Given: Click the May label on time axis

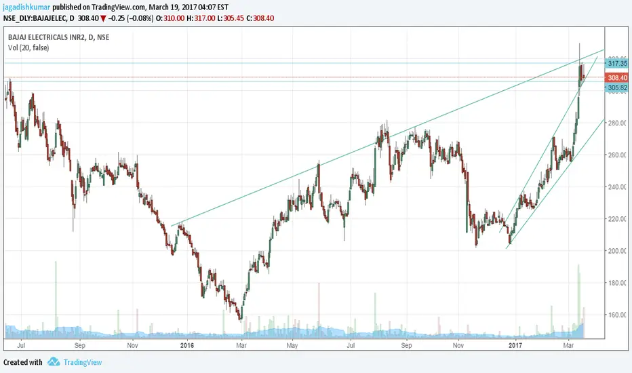Looking at the screenshot, I should (x=292, y=345).
